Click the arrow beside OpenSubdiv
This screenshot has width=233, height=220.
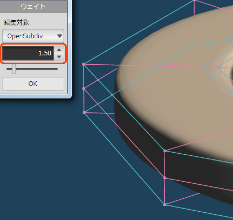(x=60, y=36)
